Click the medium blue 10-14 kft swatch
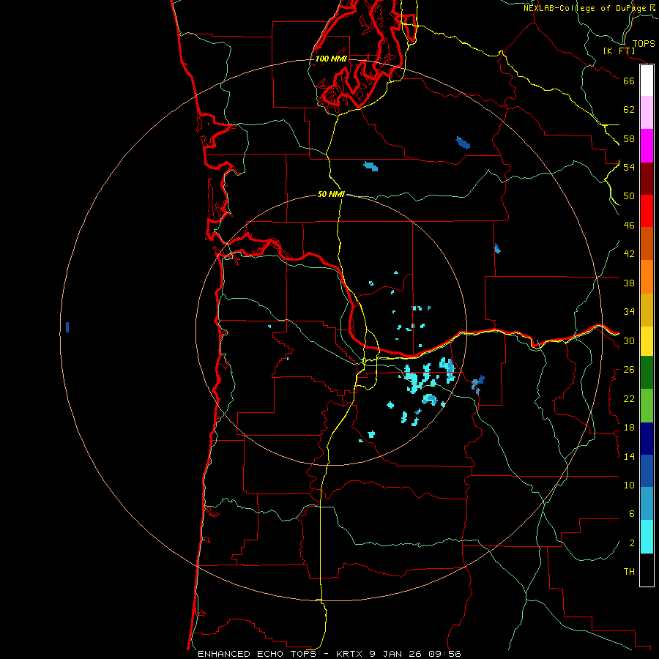Screen dimensions: 659x659 coord(647,471)
